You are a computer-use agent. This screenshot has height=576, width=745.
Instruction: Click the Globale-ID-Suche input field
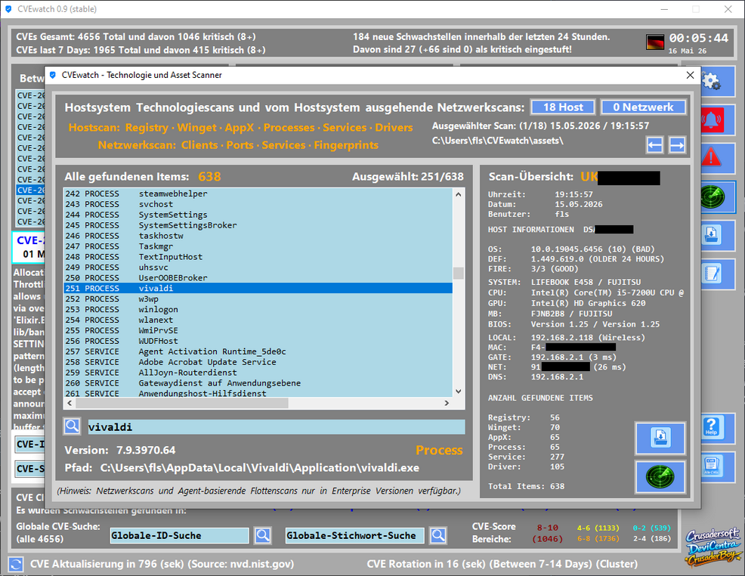pos(179,536)
